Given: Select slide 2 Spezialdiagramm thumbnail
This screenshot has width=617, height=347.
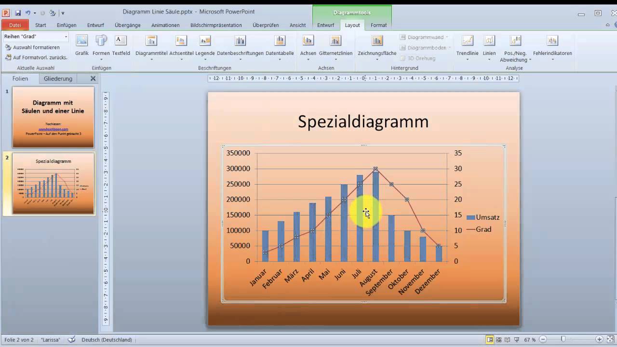Looking at the screenshot, I should (53, 184).
